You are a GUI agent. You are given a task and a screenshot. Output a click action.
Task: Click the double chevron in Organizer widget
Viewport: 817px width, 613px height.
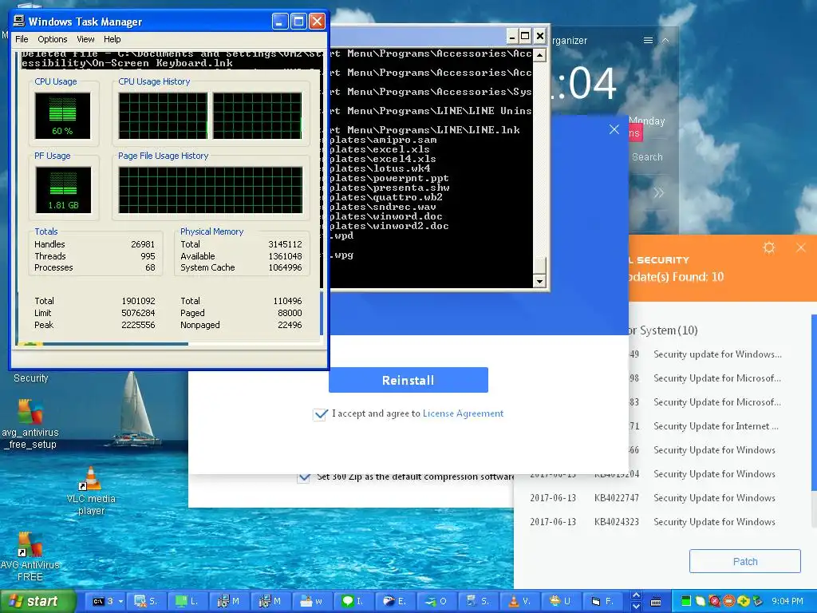point(658,193)
